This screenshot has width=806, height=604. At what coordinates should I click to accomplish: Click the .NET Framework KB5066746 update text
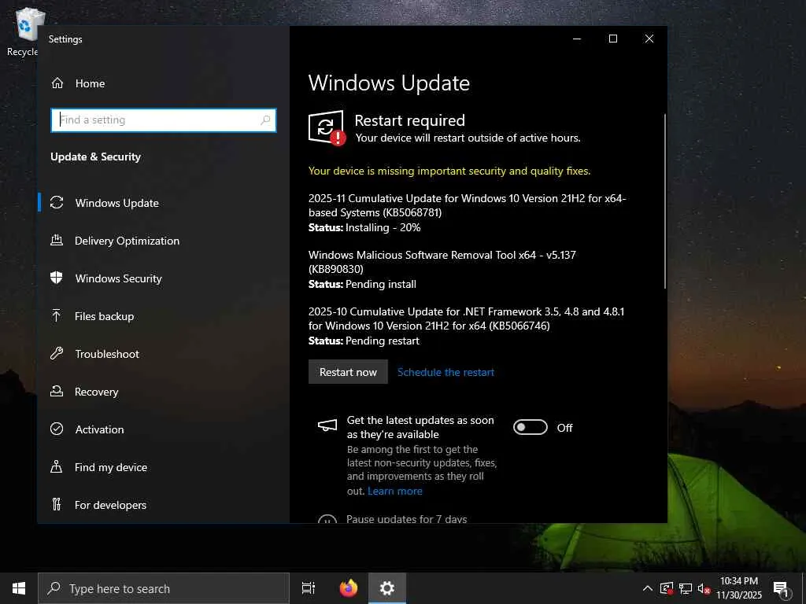pos(466,319)
